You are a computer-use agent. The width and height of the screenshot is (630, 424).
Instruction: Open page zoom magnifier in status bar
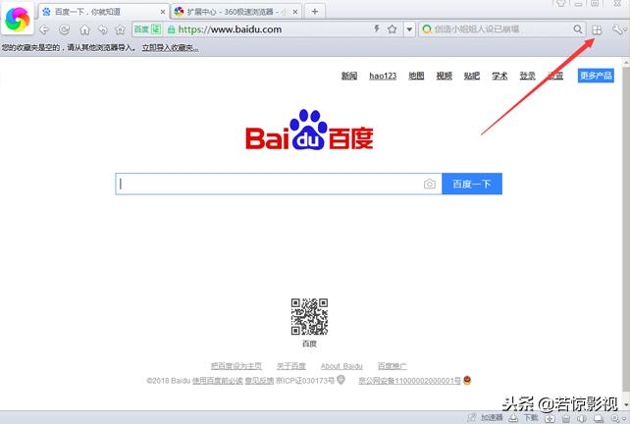(x=616, y=419)
